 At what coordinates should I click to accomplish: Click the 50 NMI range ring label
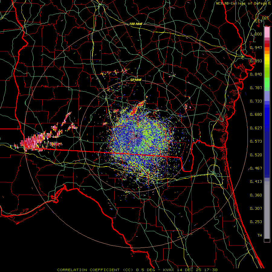[x=136, y=80]
